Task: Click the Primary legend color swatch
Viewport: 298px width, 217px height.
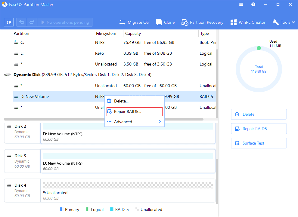Action: pos(61,209)
